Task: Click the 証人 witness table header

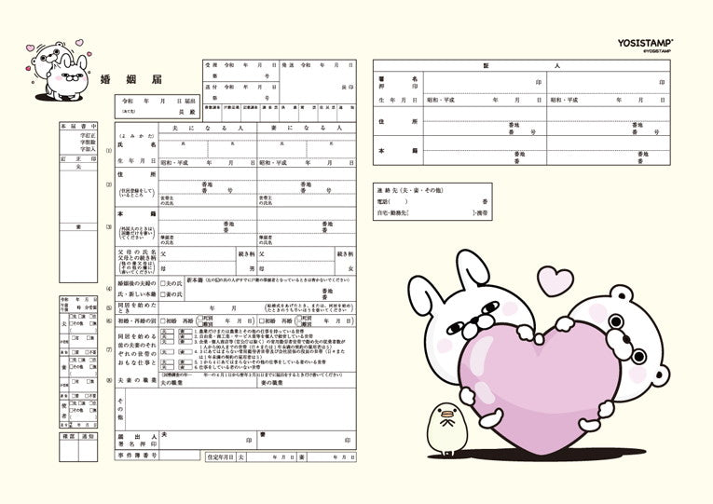Action: click(528, 67)
